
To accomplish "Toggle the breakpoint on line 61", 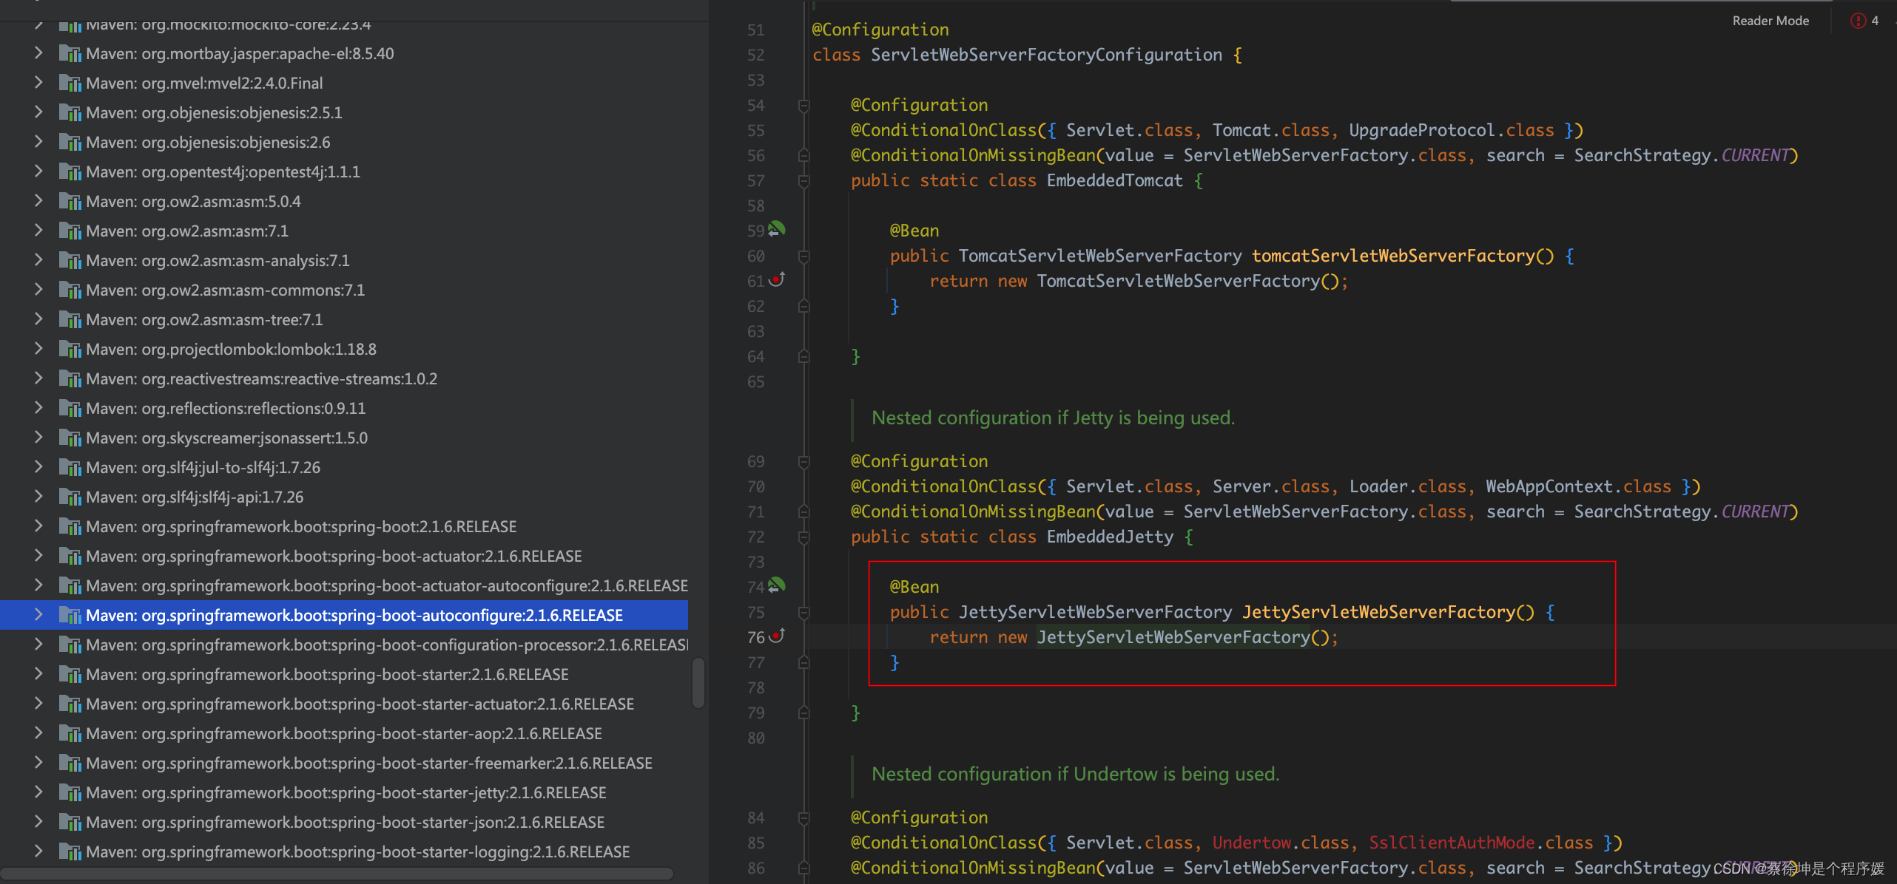I will [x=776, y=281].
